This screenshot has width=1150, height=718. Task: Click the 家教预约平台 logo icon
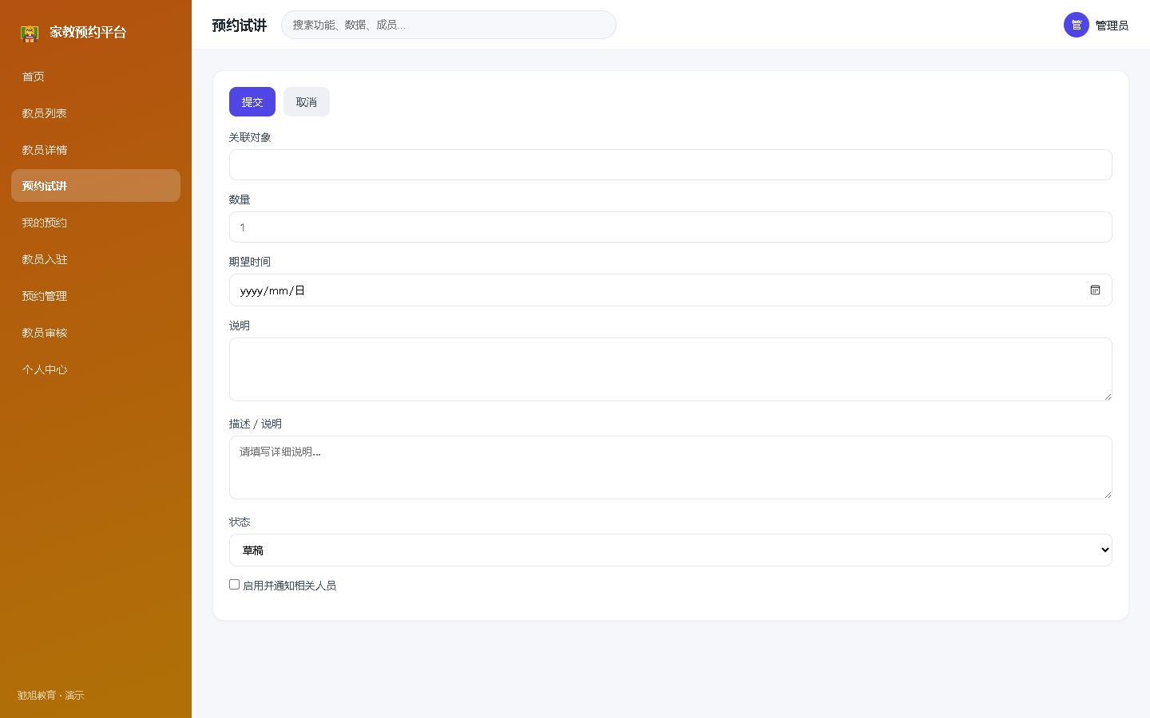pos(30,33)
